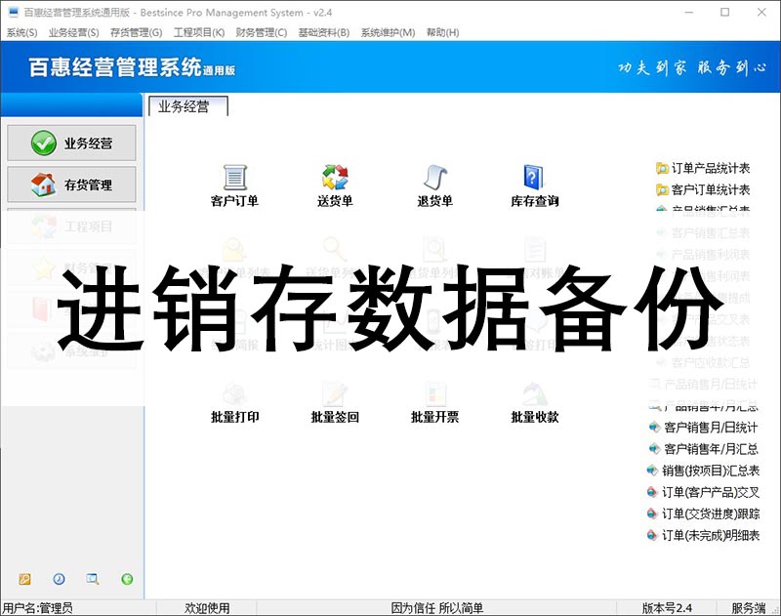The width and height of the screenshot is (781, 616).
Task: Click the 批量签回 label
Action: coord(335,417)
